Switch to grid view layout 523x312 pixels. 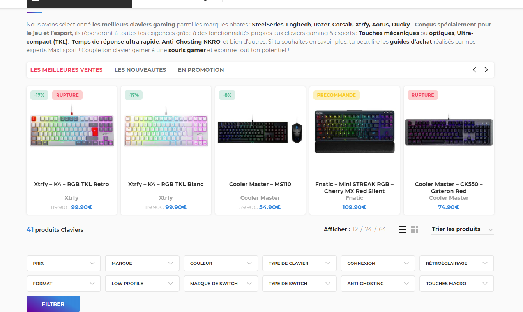[x=414, y=229]
